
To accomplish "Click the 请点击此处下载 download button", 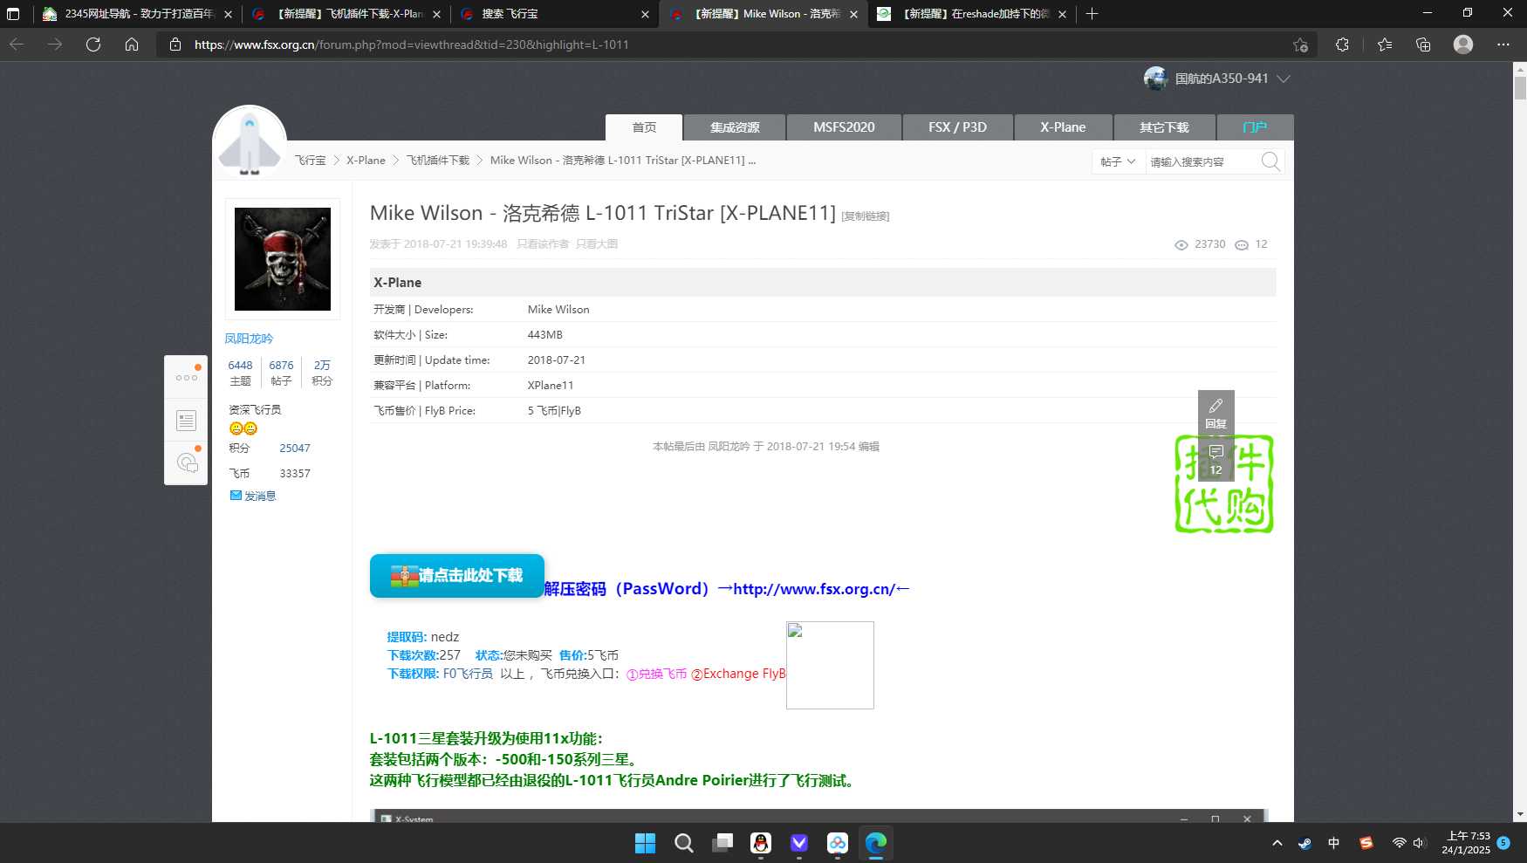I will [457, 576].
